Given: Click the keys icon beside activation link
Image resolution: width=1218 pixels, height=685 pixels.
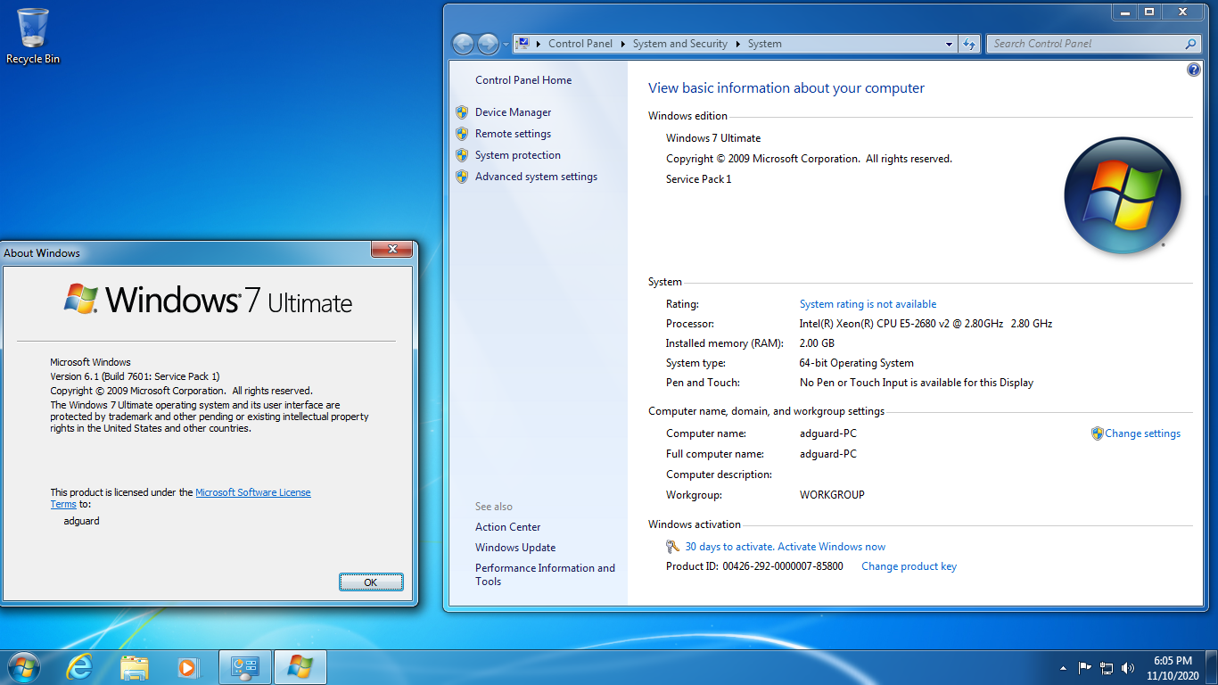Looking at the screenshot, I should [x=673, y=547].
